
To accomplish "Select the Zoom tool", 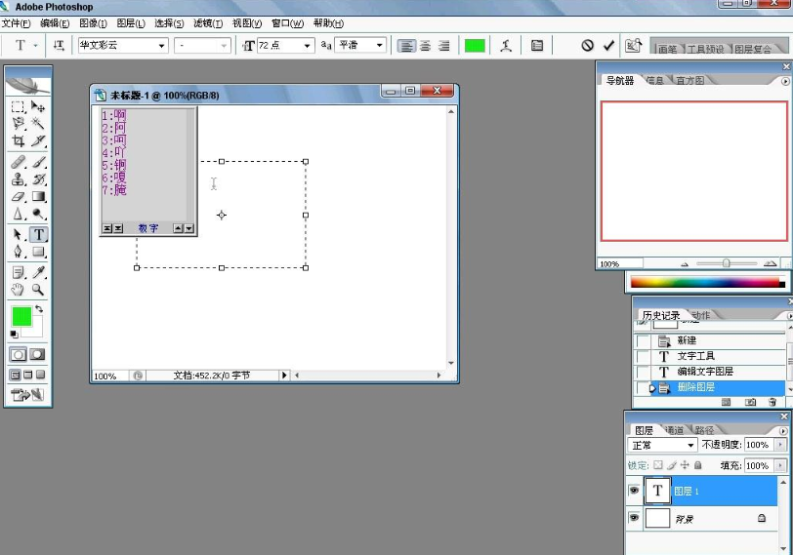I will [x=38, y=290].
